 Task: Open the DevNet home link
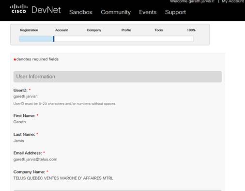click(x=46, y=10)
